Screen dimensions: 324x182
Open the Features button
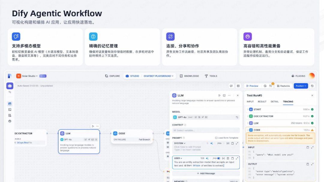click(283, 86)
